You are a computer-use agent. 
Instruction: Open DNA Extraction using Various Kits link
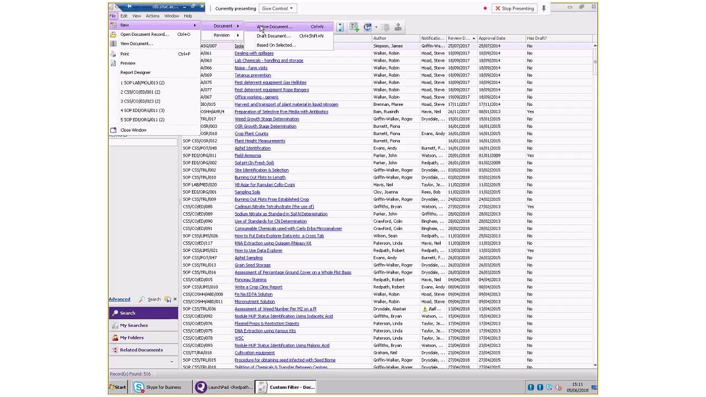coord(265,331)
